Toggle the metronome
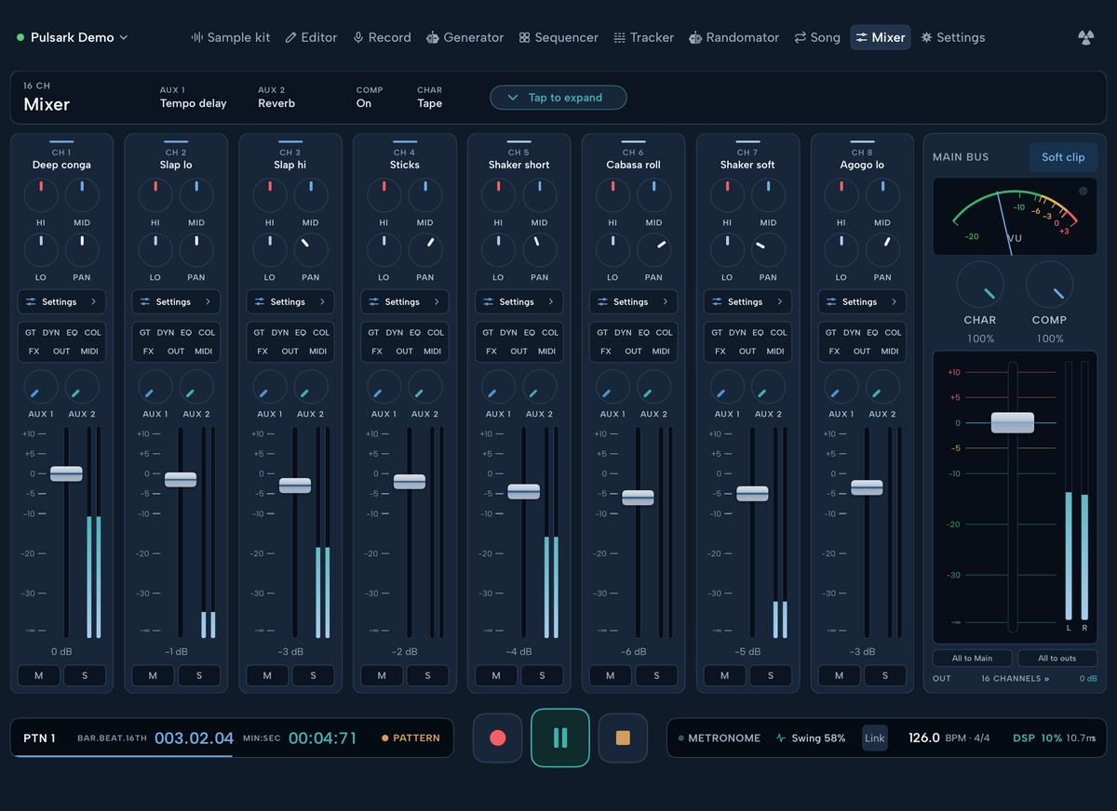This screenshot has width=1117, height=811. click(720, 738)
